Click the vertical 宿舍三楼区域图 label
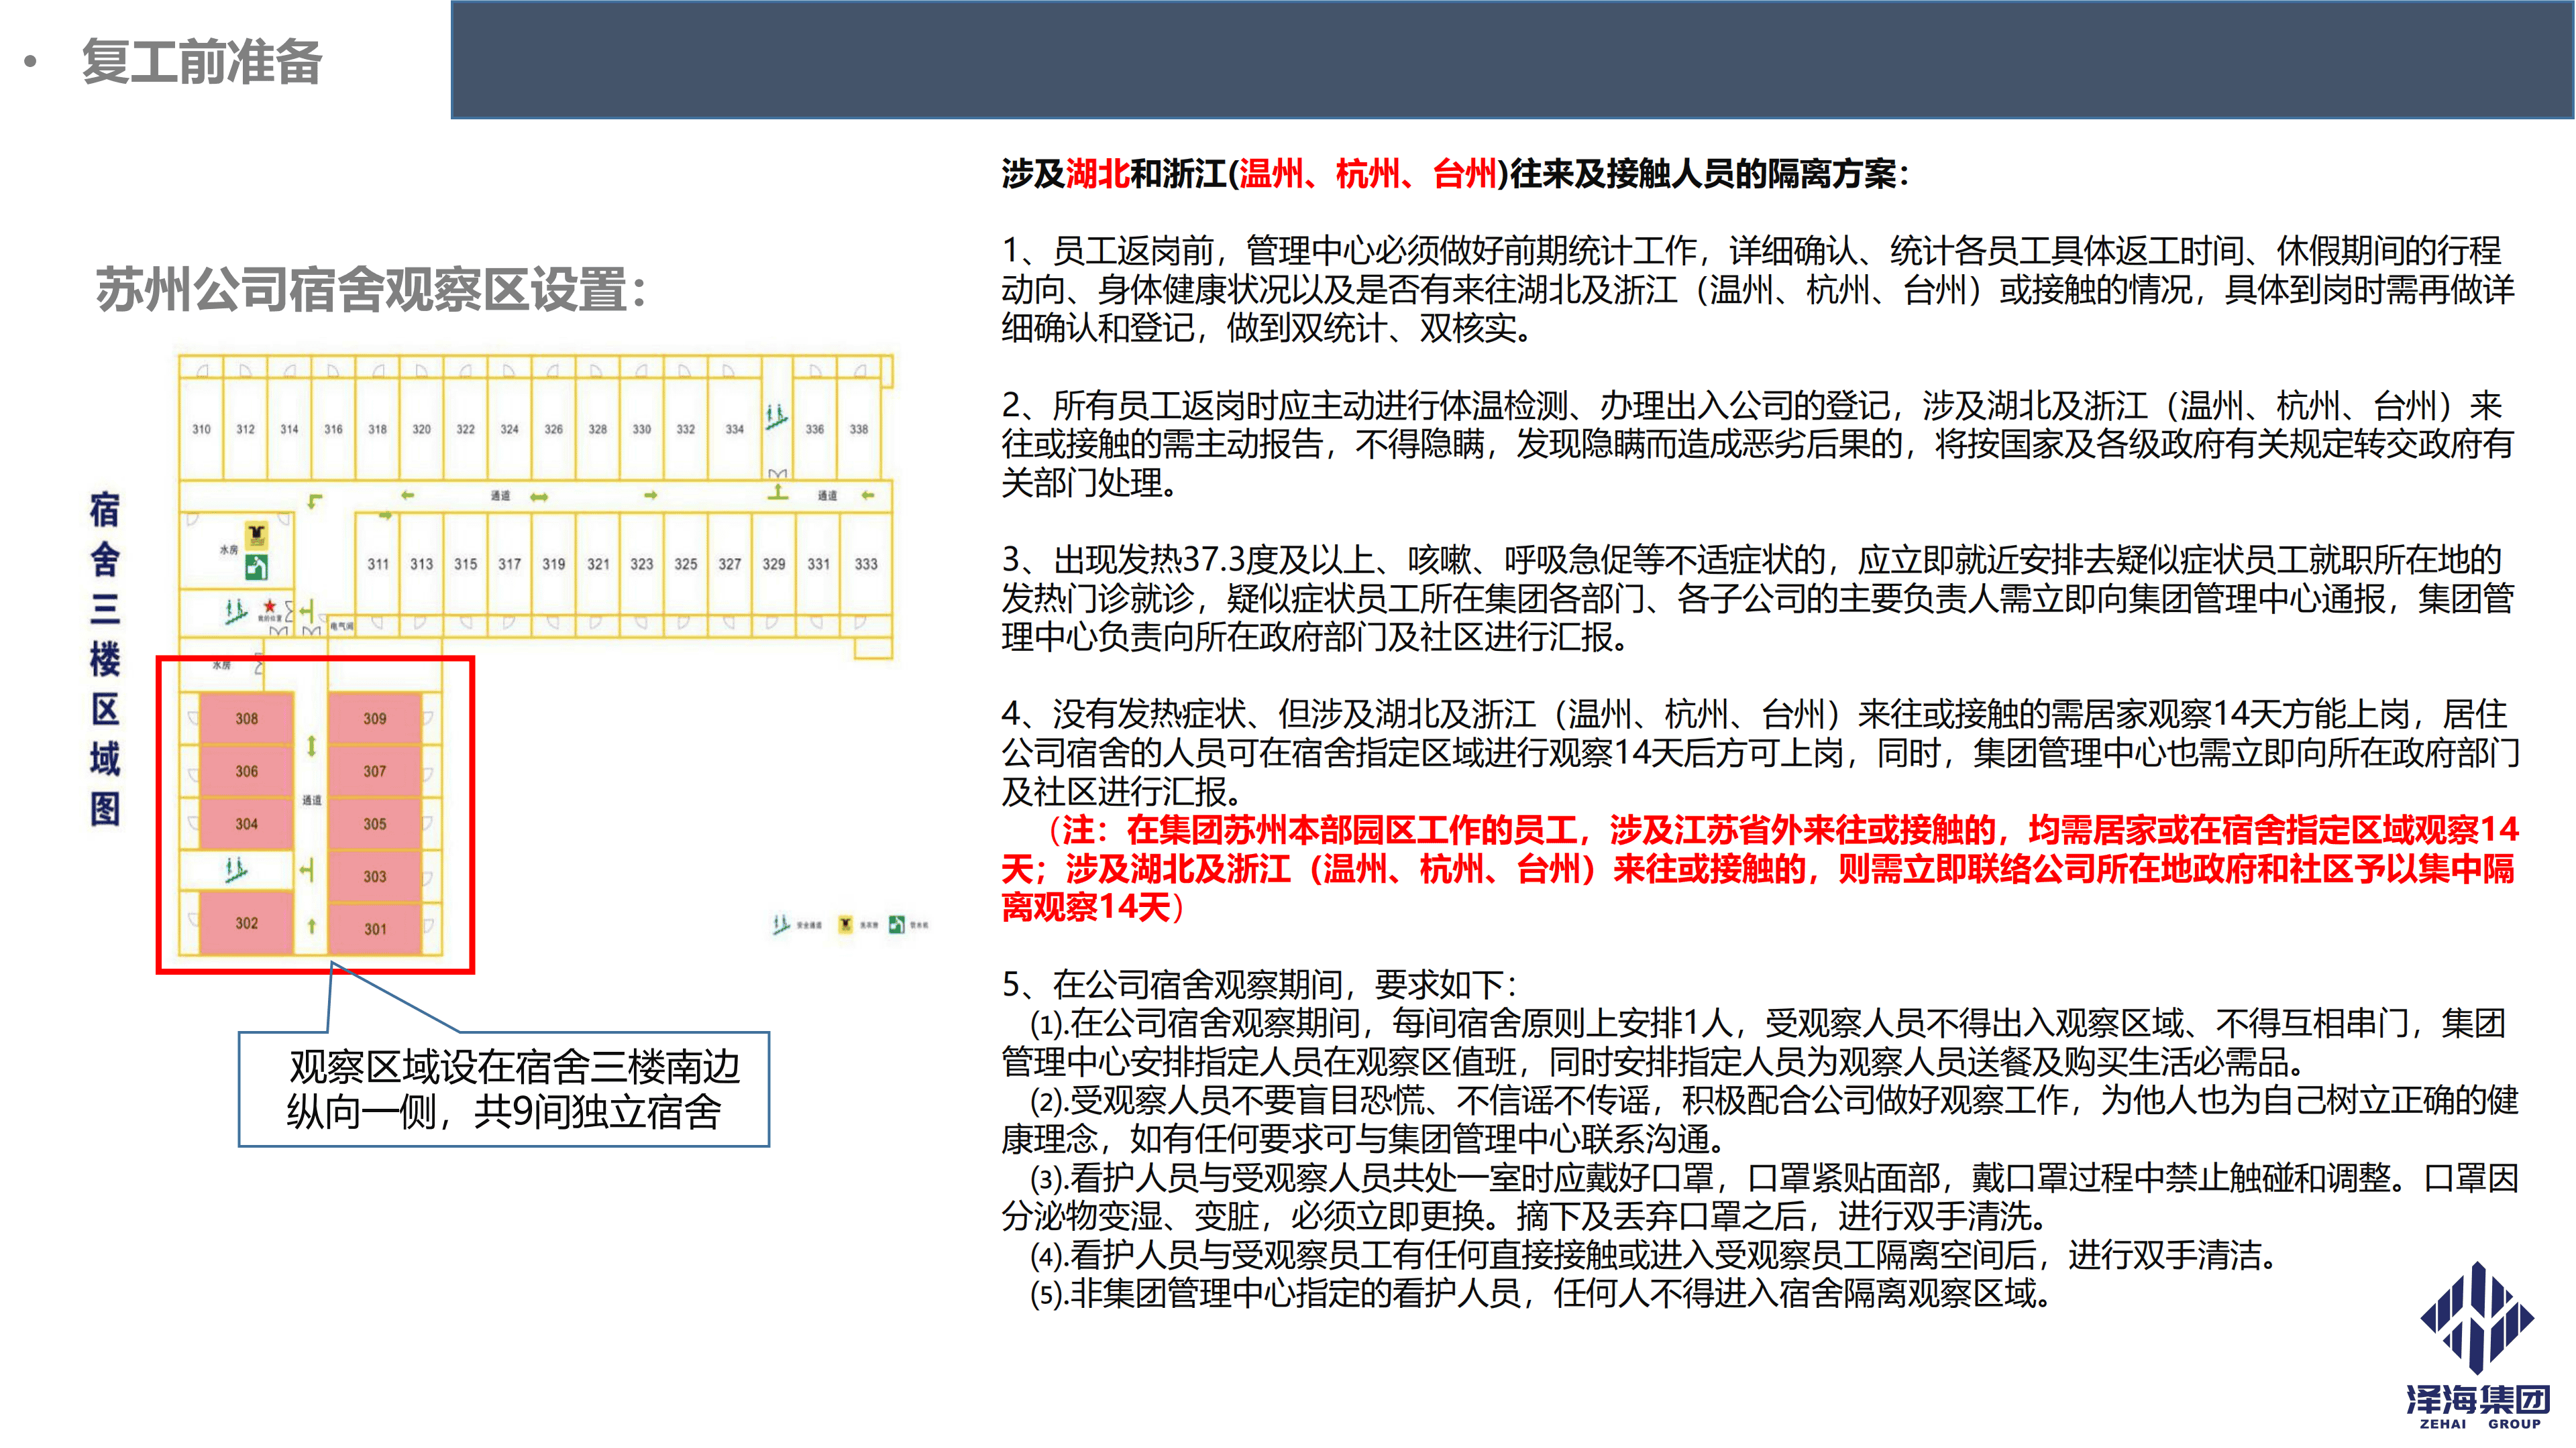 [x=105, y=658]
